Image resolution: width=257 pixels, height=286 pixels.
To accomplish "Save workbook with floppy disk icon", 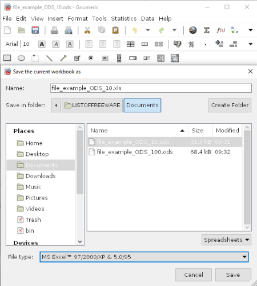I will [x=35, y=30].
